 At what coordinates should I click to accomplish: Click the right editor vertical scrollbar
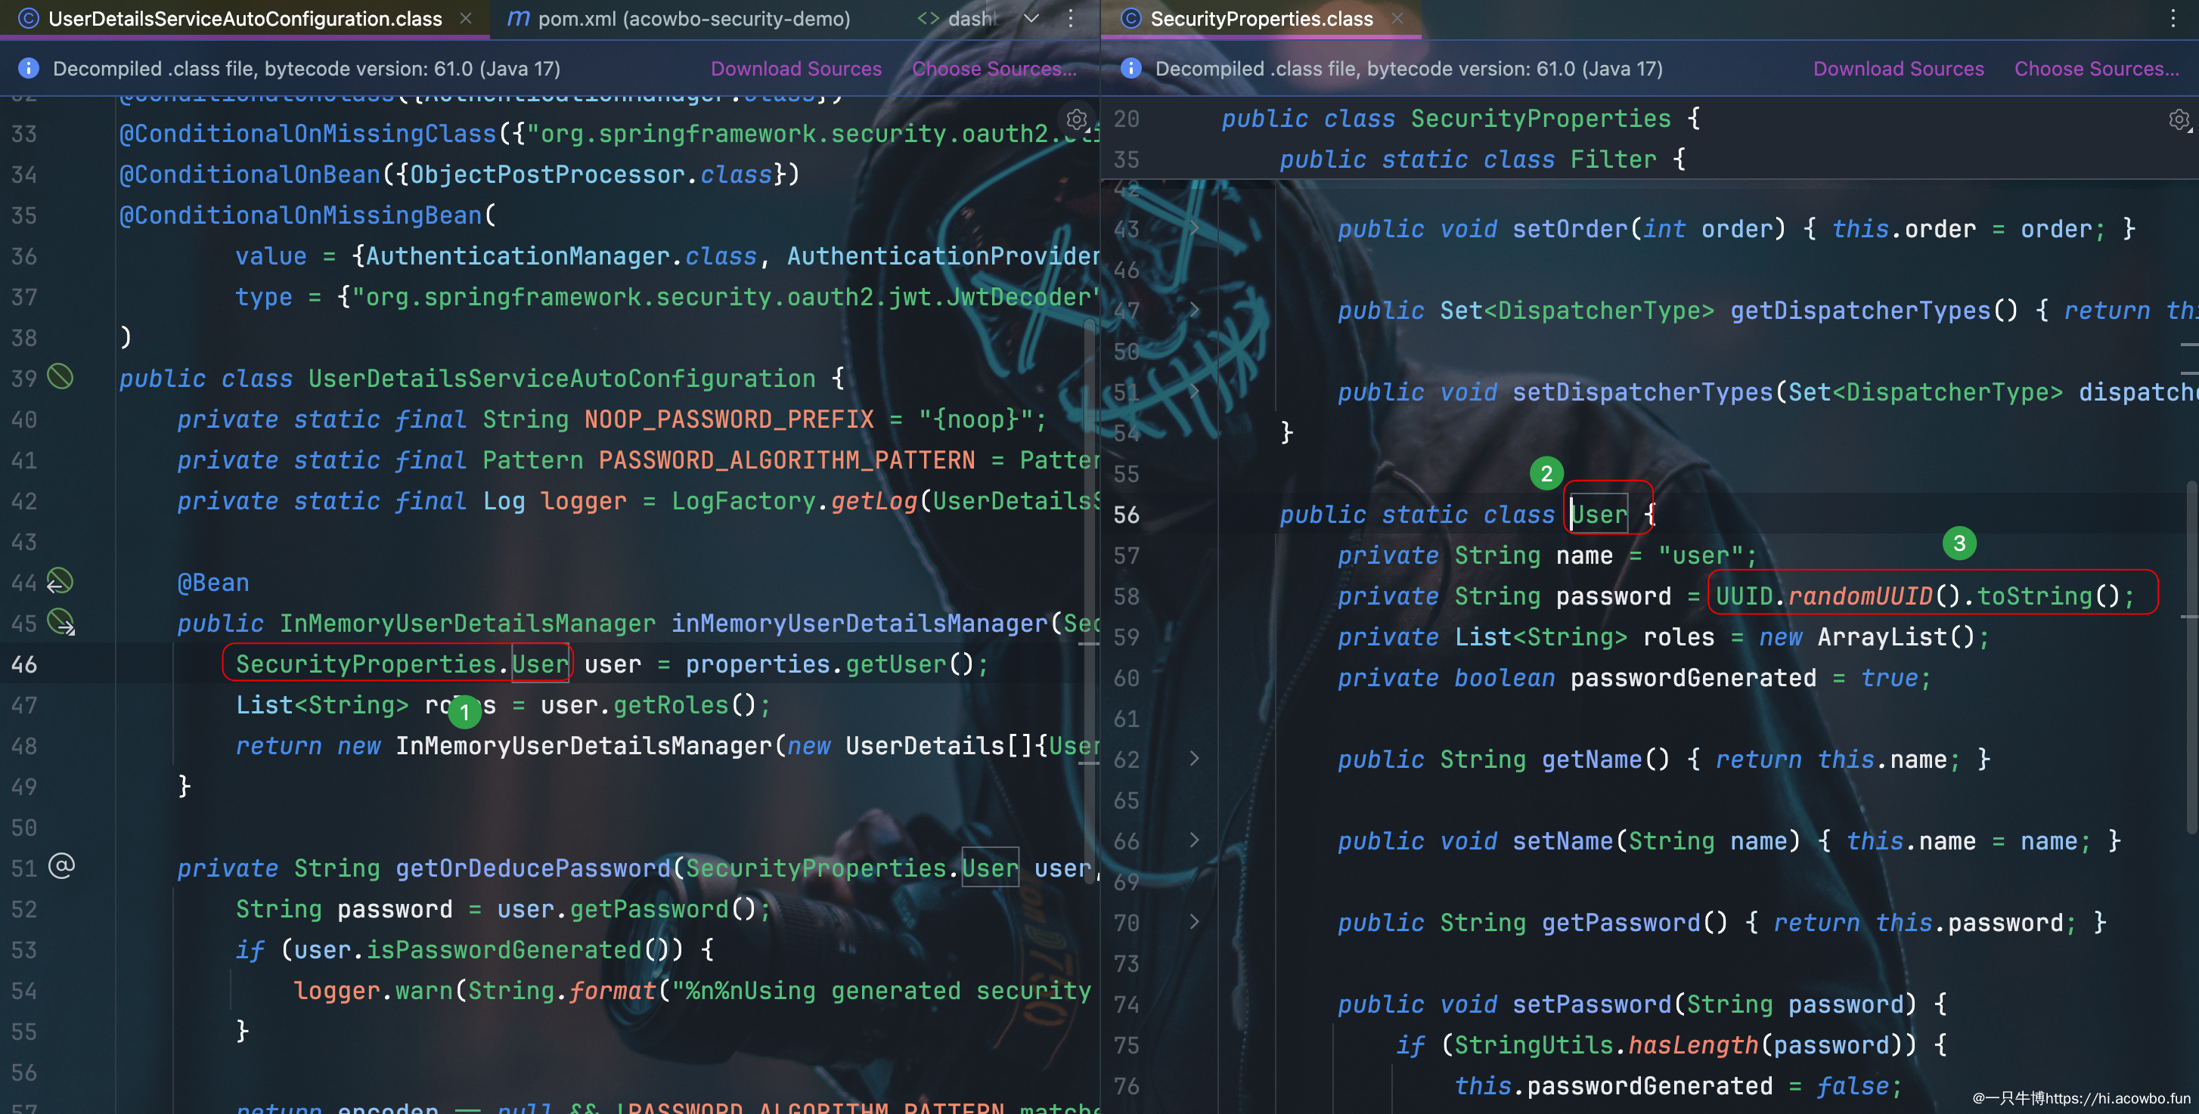coord(2191,657)
